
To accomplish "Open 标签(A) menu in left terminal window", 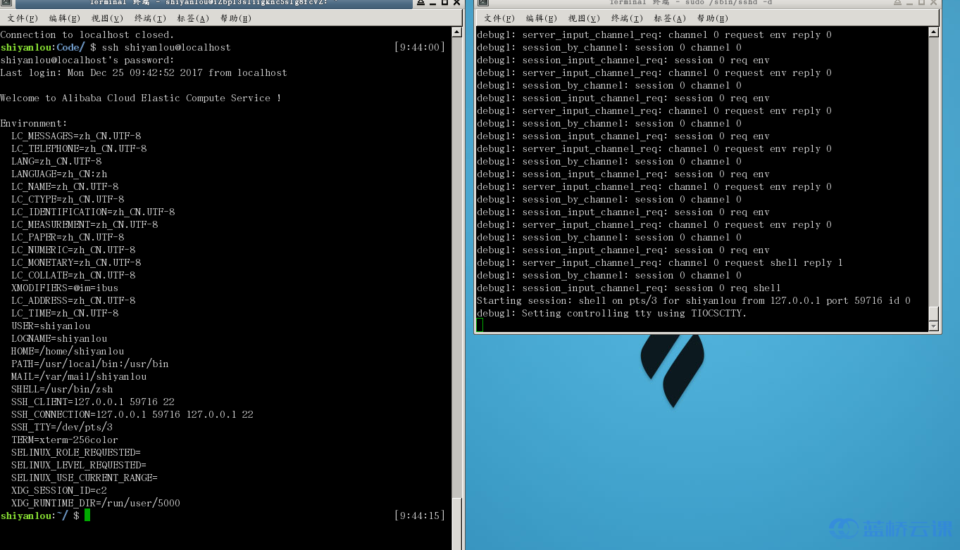I will (194, 18).
